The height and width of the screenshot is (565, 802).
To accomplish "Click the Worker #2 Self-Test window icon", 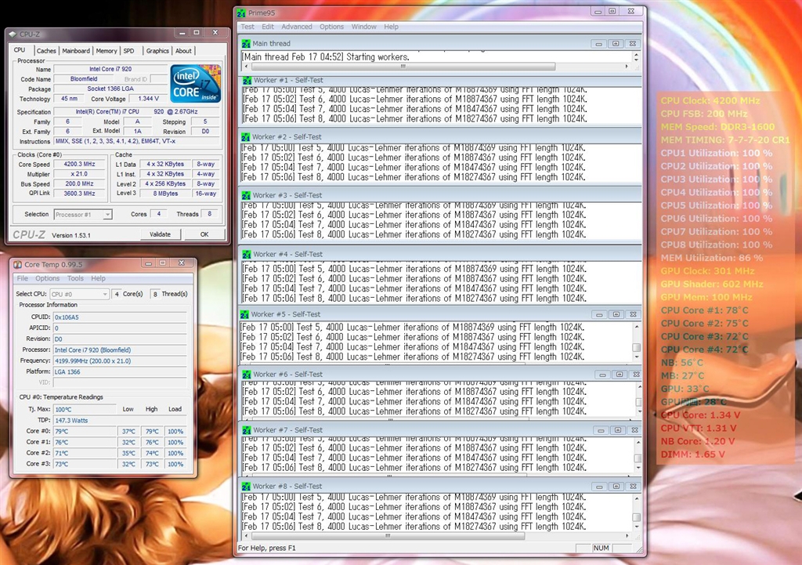I will click(x=245, y=137).
